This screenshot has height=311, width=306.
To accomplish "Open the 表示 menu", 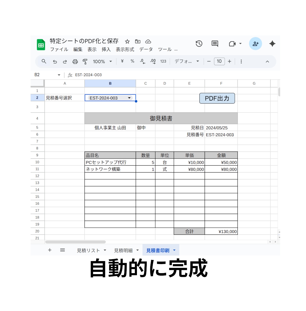I will pos(92,49).
